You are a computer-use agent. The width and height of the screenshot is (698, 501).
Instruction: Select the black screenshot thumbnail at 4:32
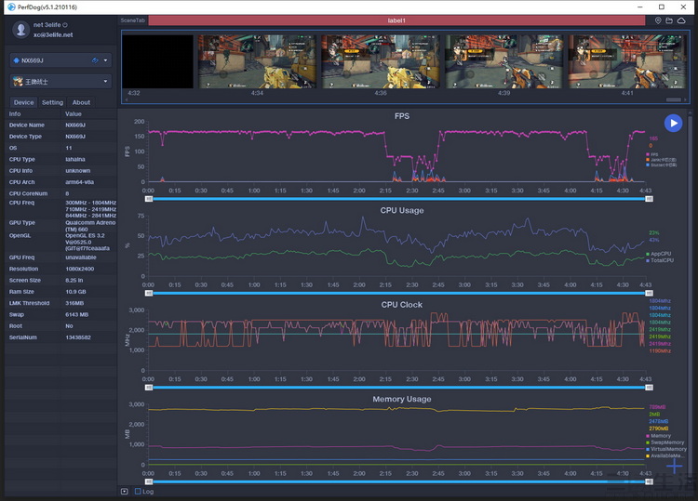tap(157, 61)
